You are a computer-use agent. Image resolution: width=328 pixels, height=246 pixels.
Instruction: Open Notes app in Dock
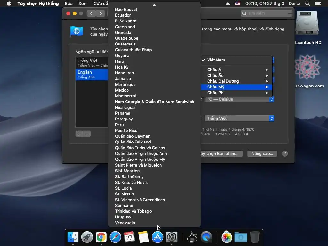[x=143, y=237]
